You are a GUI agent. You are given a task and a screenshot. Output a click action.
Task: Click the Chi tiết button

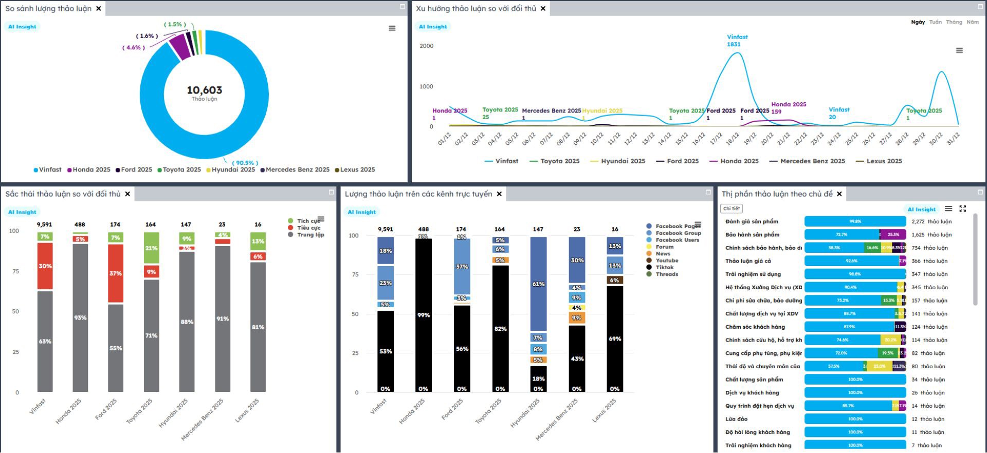click(x=732, y=209)
